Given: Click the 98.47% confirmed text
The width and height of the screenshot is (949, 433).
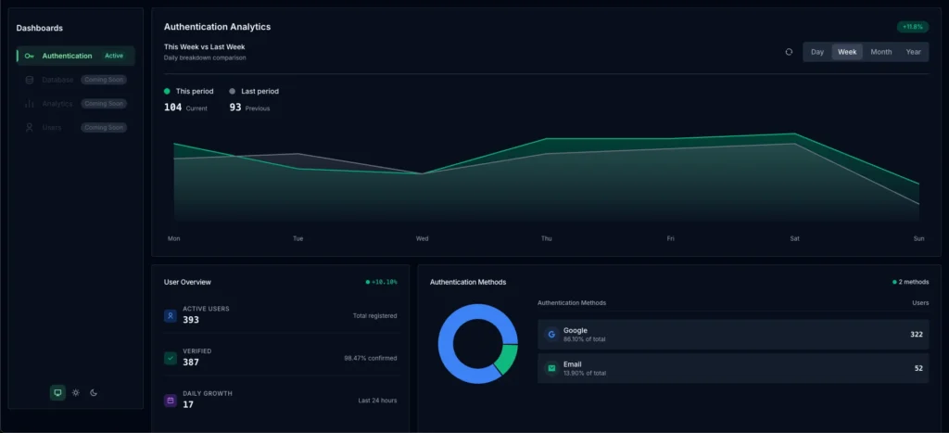Looking at the screenshot, I should (x=371, y=358).
